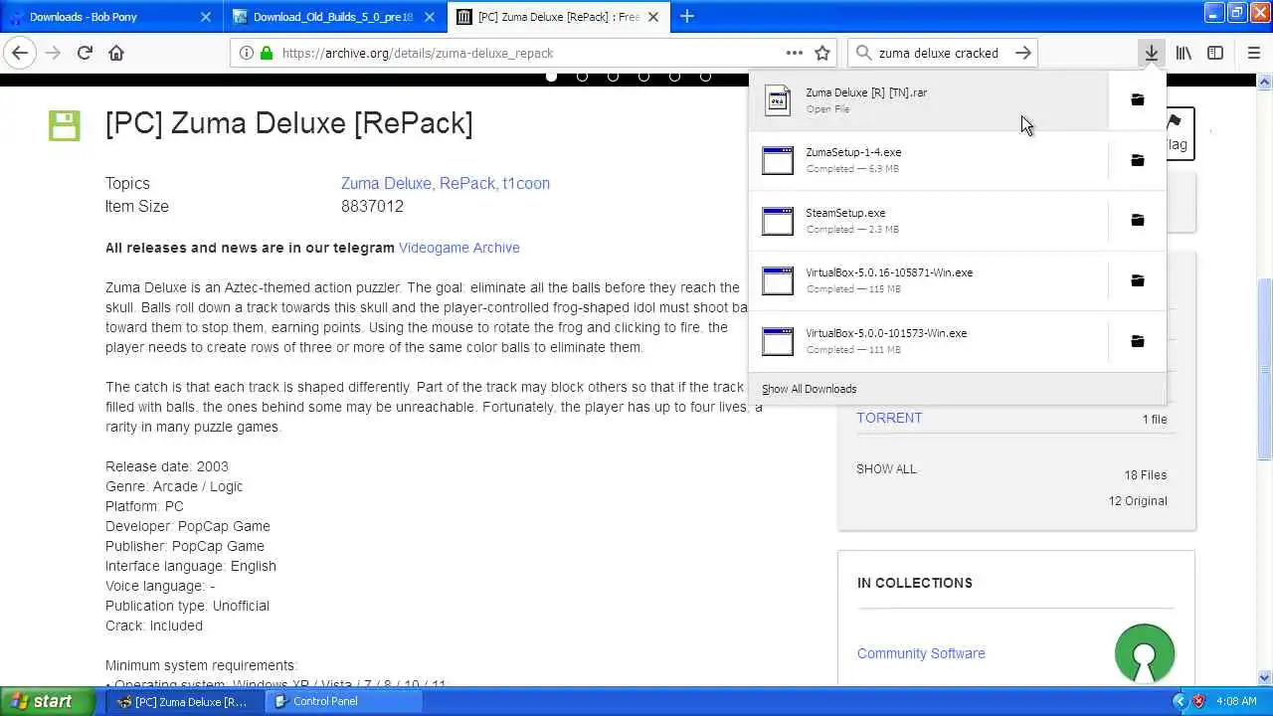The width and height of the screenshot is (1273, 716).
Task: Open the browser home page
Action: 116,53
